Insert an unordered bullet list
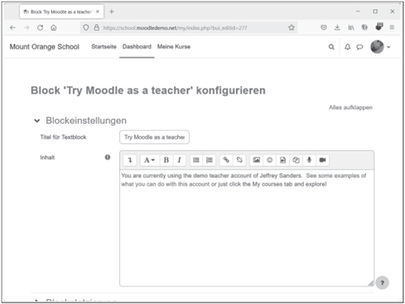 pos(196,160)
